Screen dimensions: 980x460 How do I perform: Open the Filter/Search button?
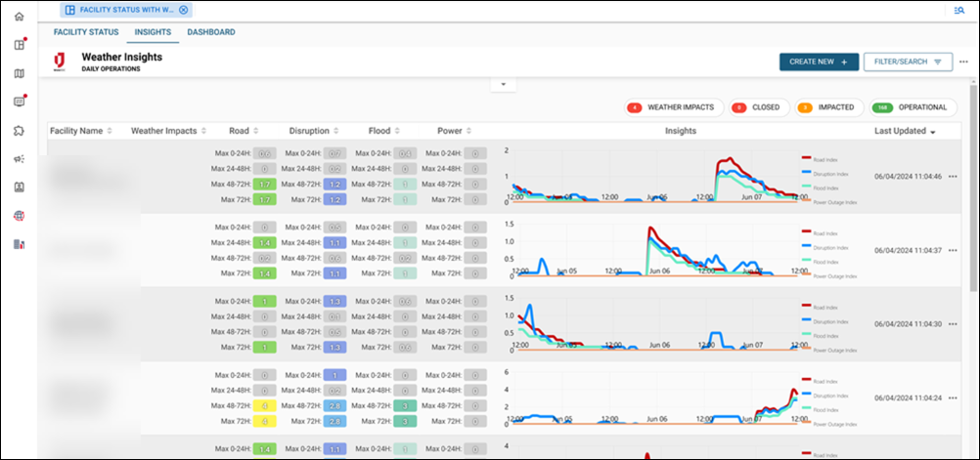(x=908, y=62)
